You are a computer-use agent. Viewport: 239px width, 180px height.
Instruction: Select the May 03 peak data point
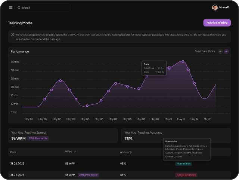tap(60, 80)
